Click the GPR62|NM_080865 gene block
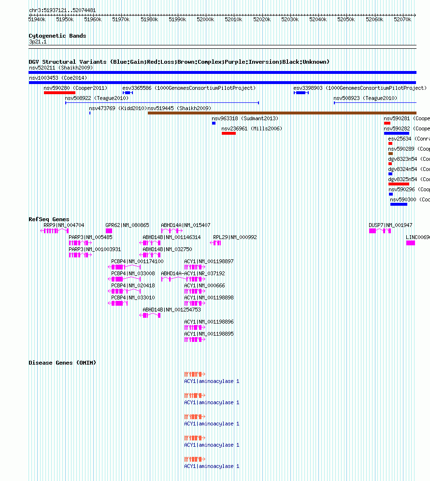This screenshot has width=430, height=481. point(109,231)
